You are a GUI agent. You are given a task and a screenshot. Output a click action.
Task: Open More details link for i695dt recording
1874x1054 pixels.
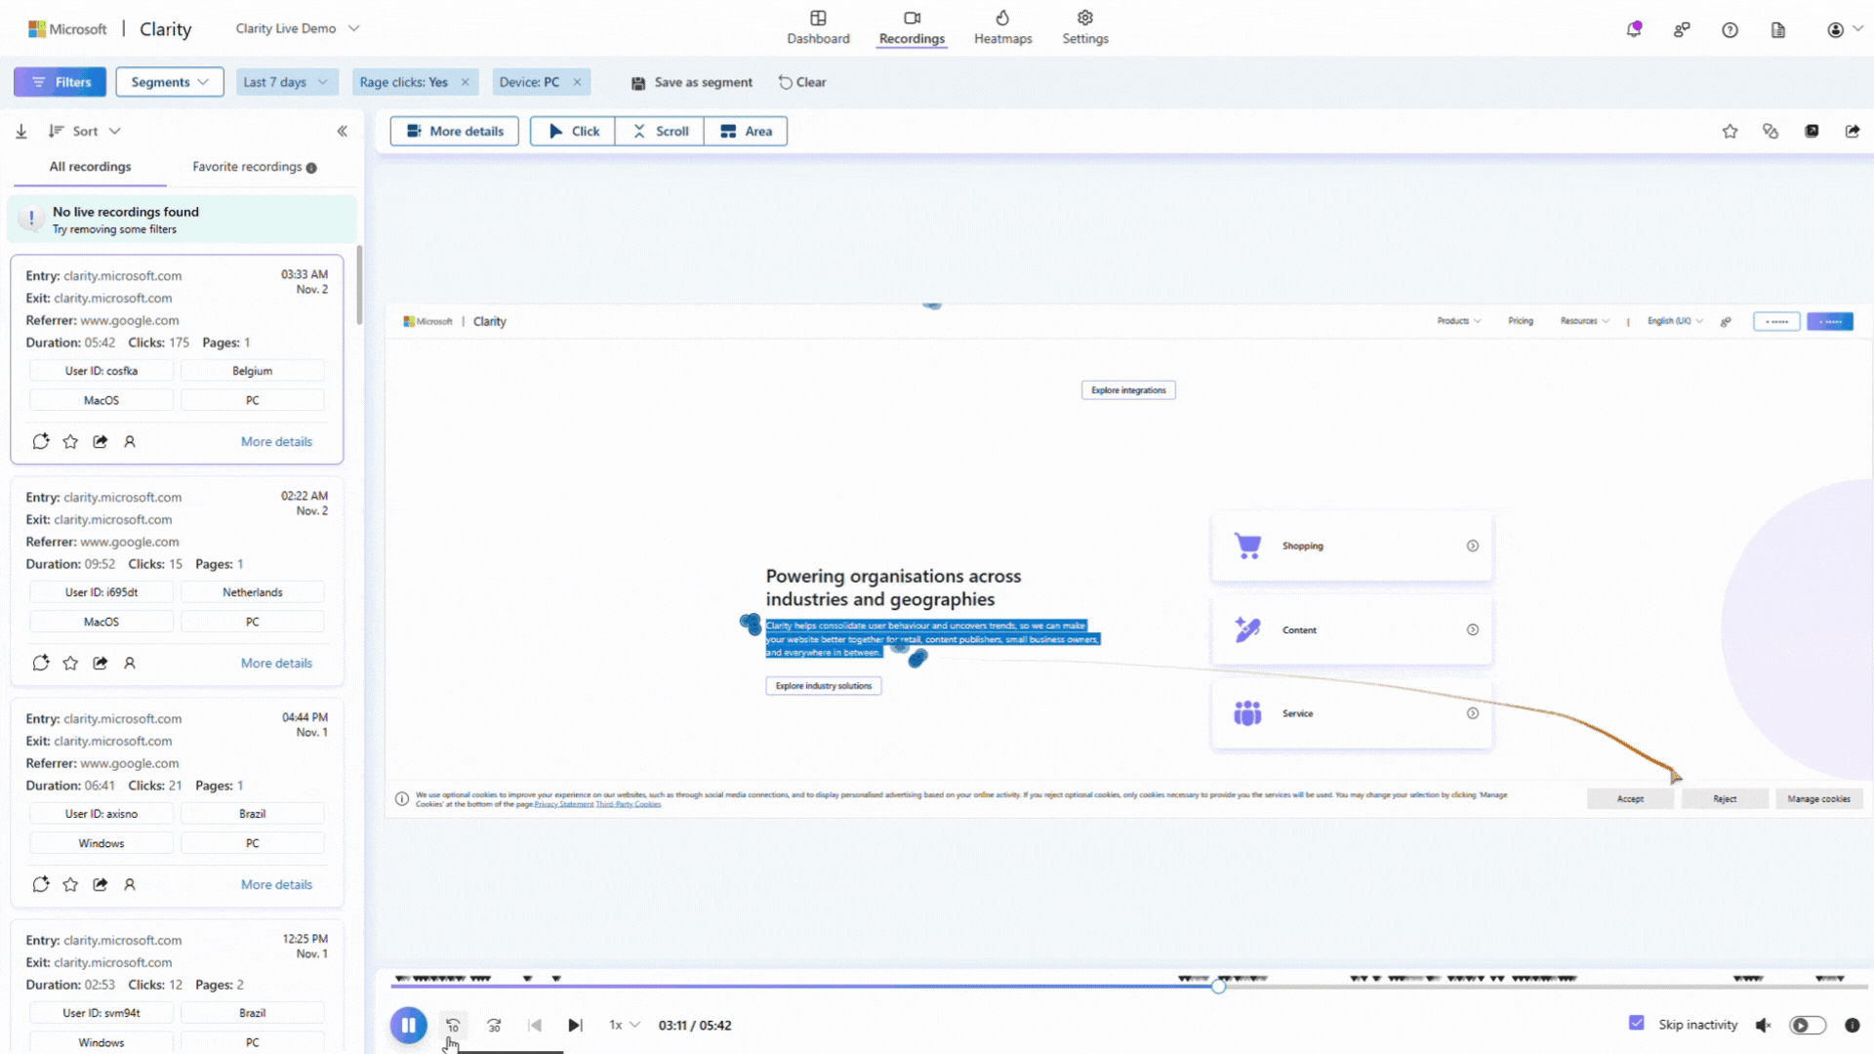coord(276,663)
